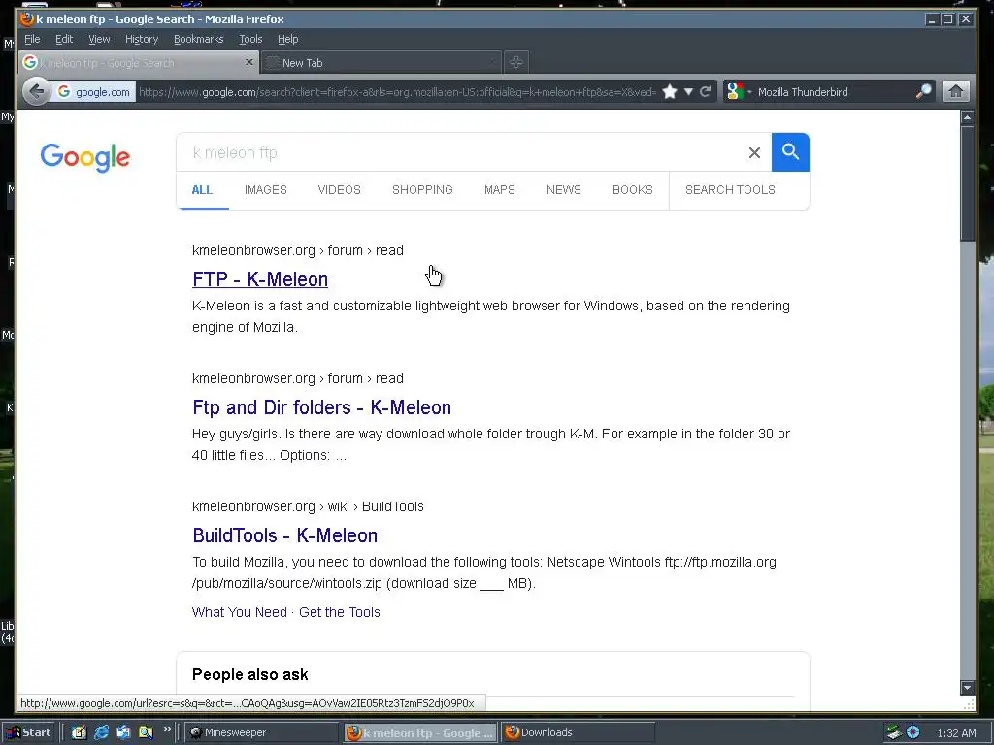Click the address bar URL field
994x745 pixels.
point(397,92)
